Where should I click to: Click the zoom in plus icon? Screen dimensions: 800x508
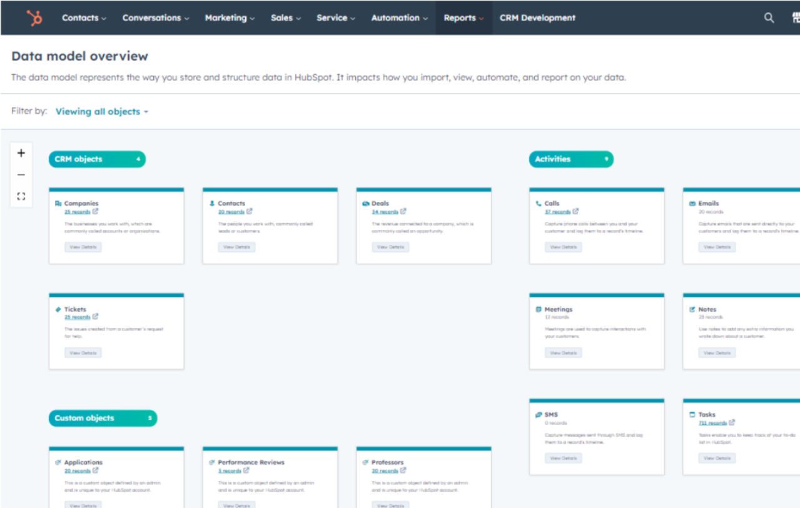point(21,152)
